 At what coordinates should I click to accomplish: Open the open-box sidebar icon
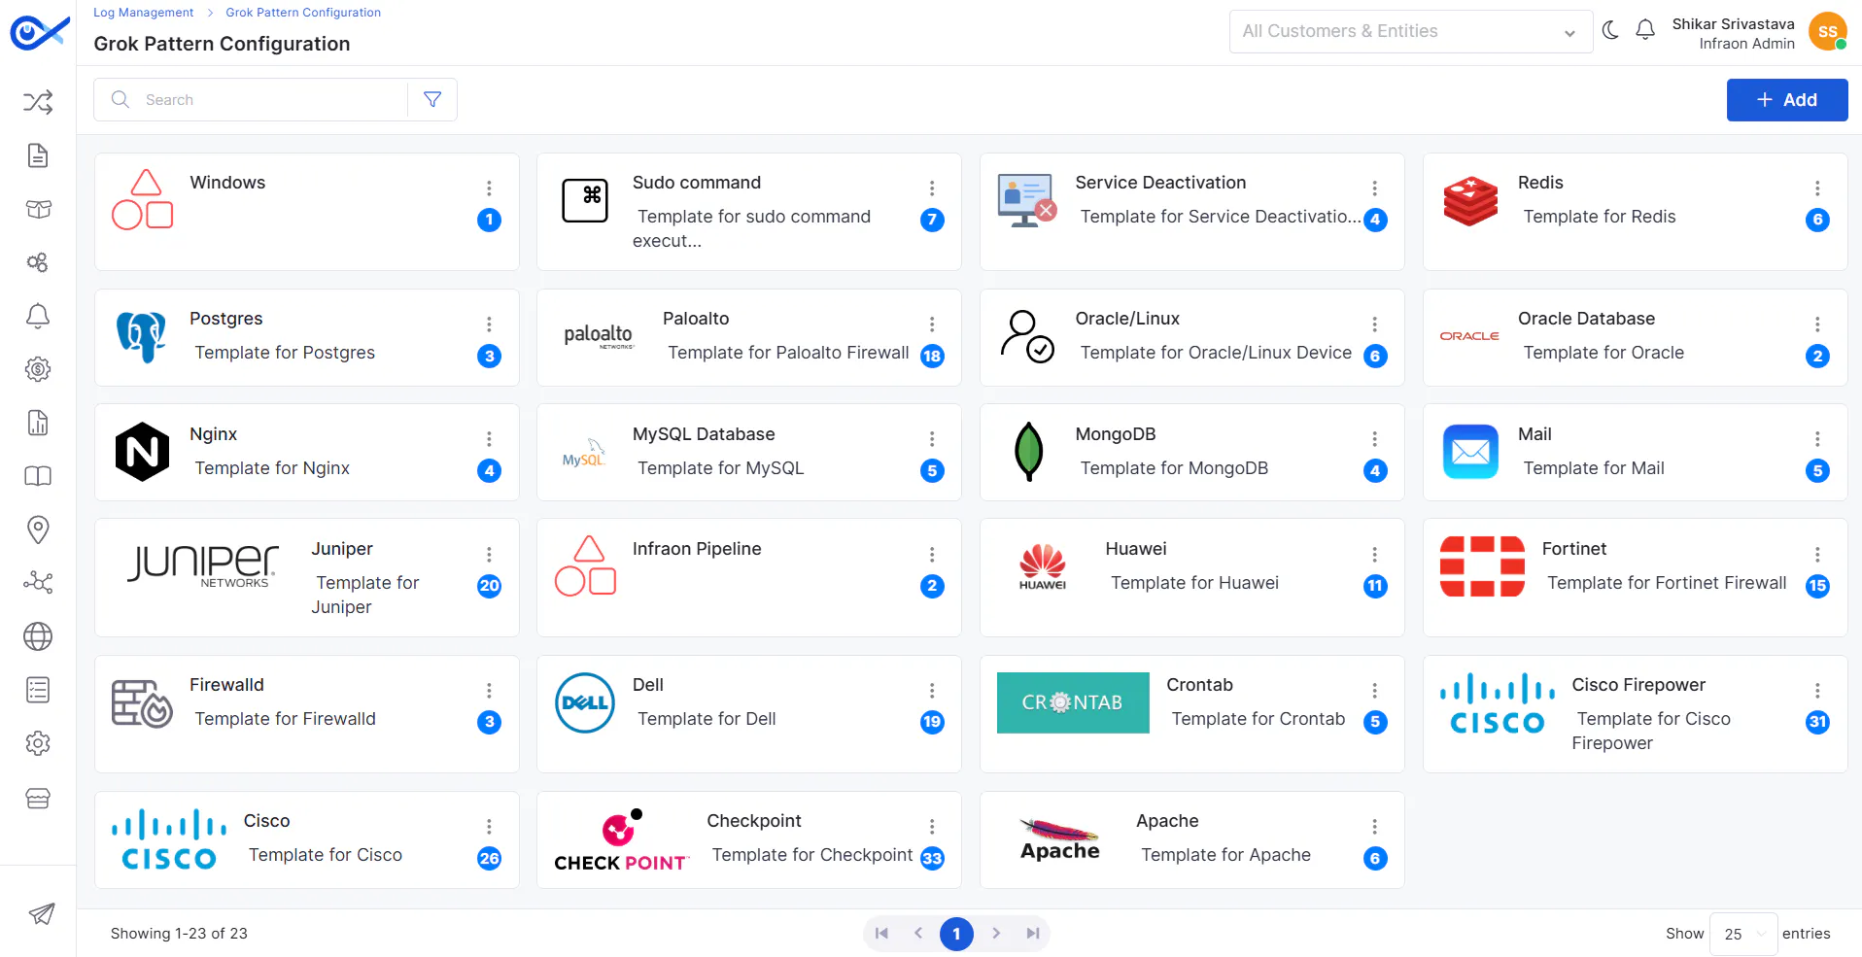click(38, 209)
